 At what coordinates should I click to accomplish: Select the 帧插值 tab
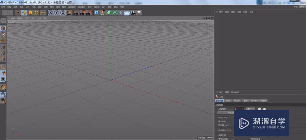click(x=263, y=101)
